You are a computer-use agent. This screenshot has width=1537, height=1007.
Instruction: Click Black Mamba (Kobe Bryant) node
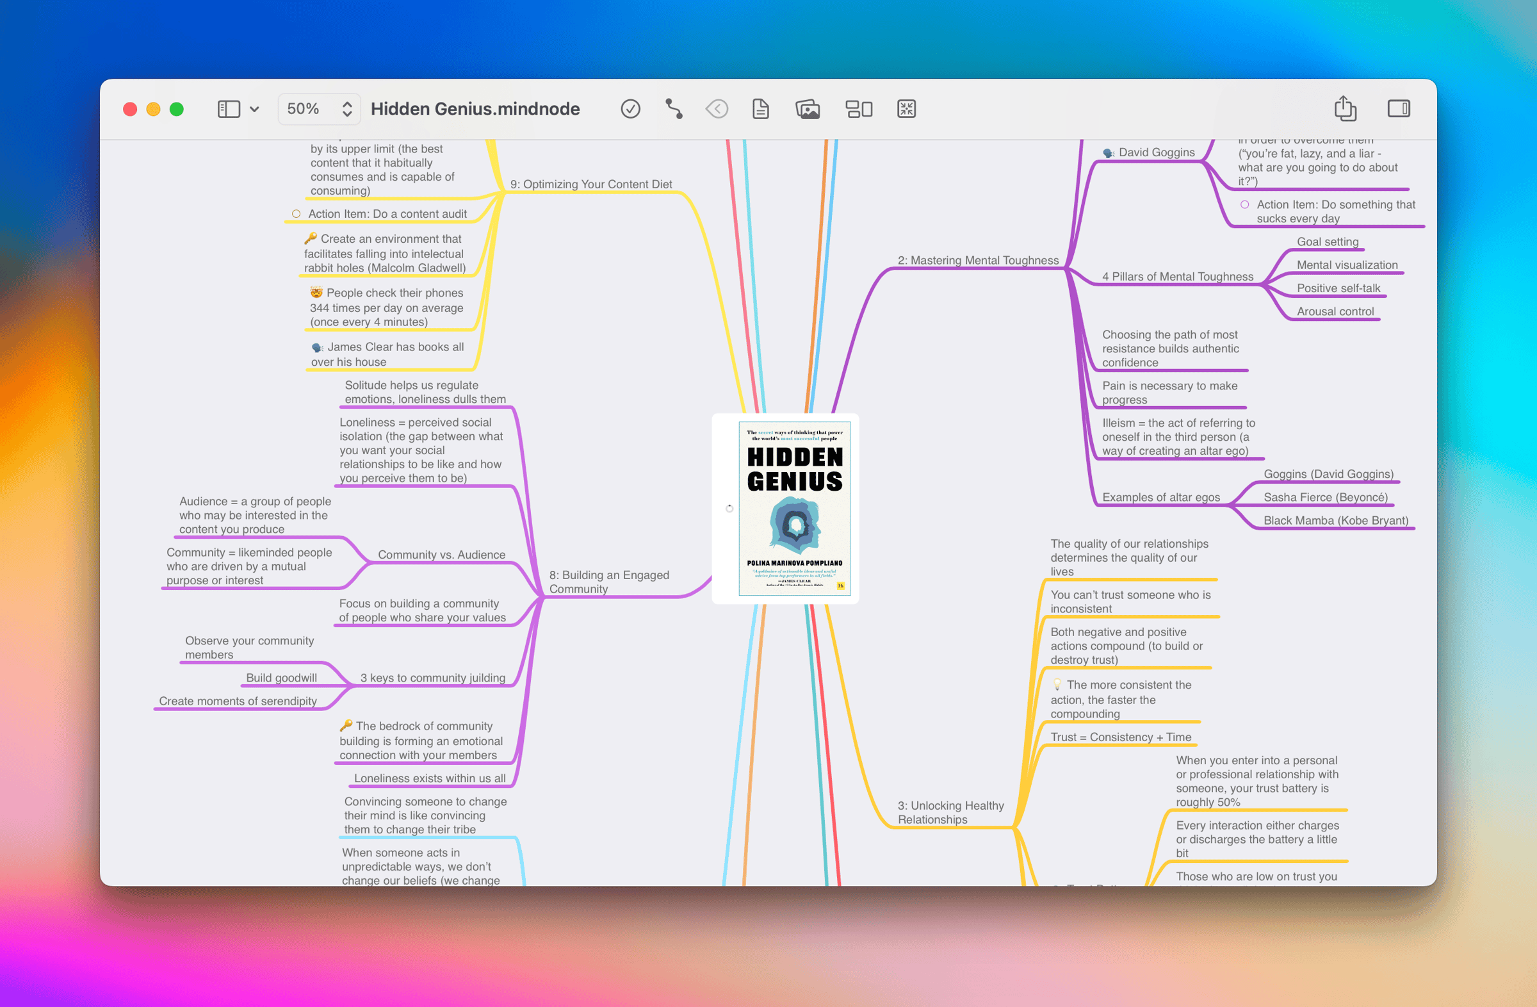point(1335,521)
